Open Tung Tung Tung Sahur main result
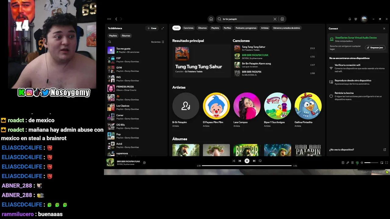The image size is (390, 219). pos(201,61)
